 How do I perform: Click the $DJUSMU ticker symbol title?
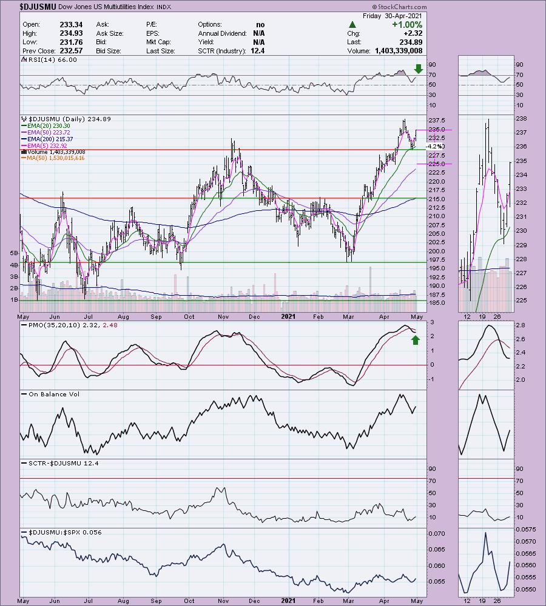tap(38, 7)
